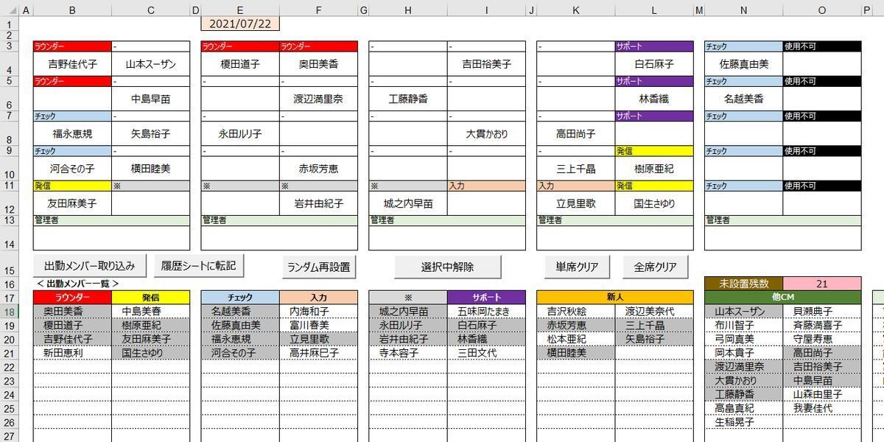Select column B header
Image resolution: width=884 pixels, height=442 pixels.
coord(72,10)
